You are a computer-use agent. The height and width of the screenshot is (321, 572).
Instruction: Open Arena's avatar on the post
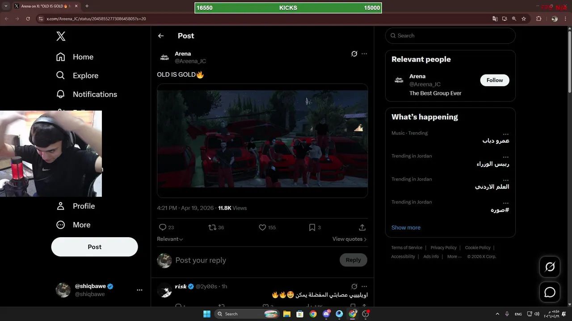point(164,57)
